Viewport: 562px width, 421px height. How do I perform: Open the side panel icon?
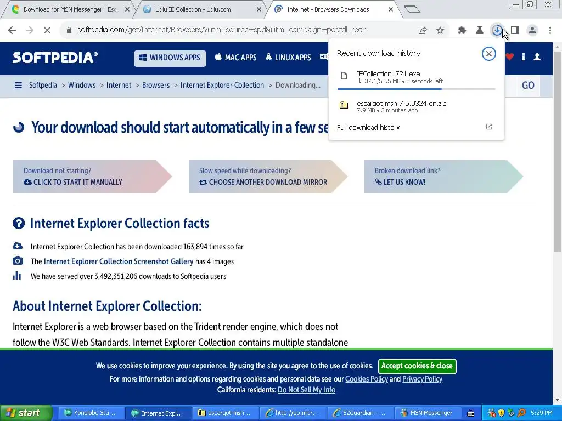pos(515,31)
